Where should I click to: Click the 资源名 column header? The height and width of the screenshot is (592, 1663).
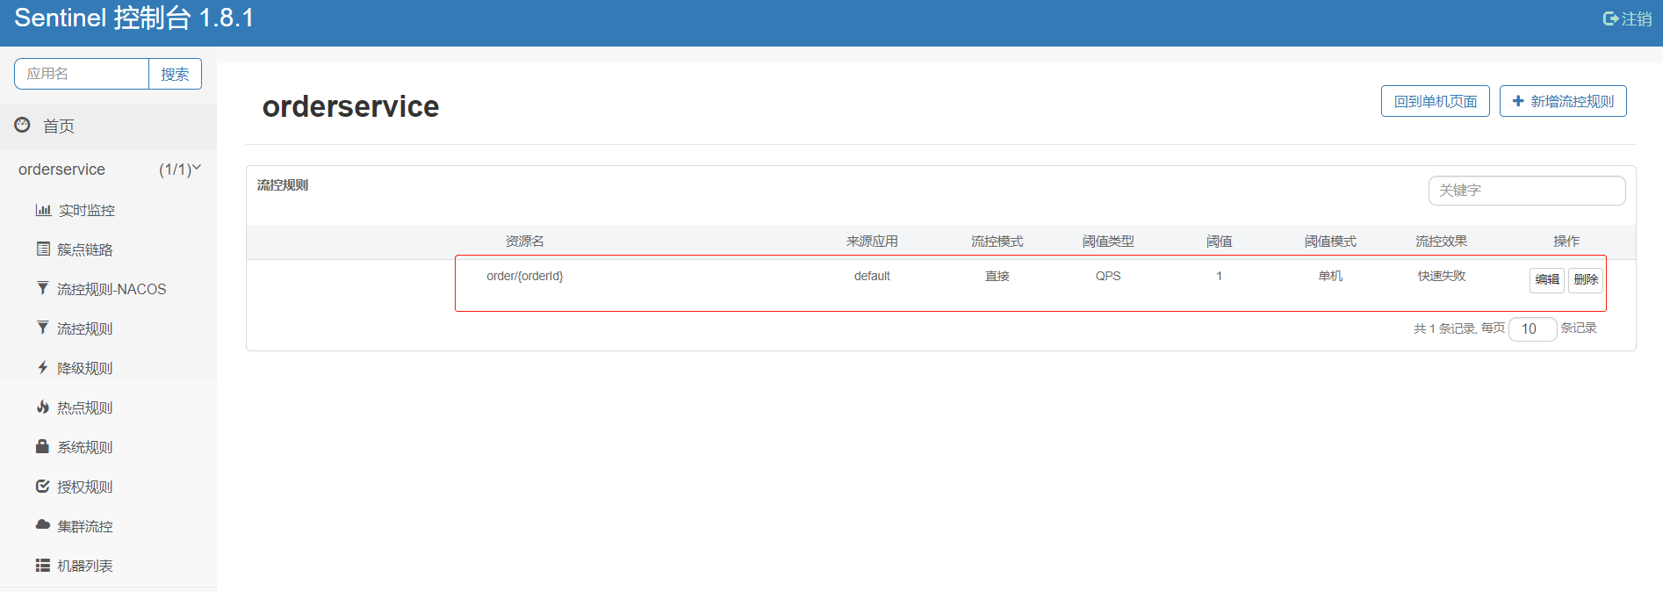[525, 241]
